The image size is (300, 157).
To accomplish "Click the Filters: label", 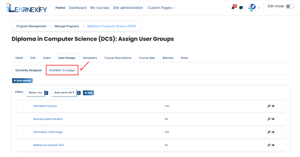I will click(19, 92).
